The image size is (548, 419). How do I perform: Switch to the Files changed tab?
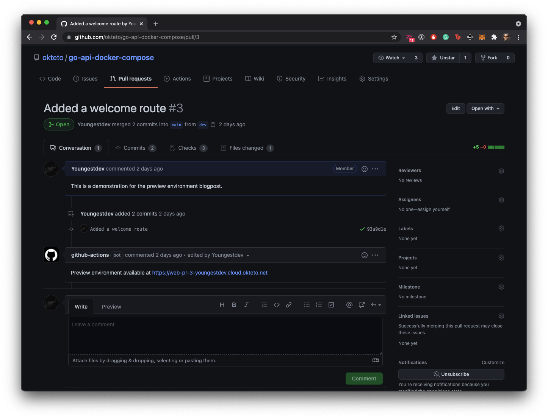(246, 148)
